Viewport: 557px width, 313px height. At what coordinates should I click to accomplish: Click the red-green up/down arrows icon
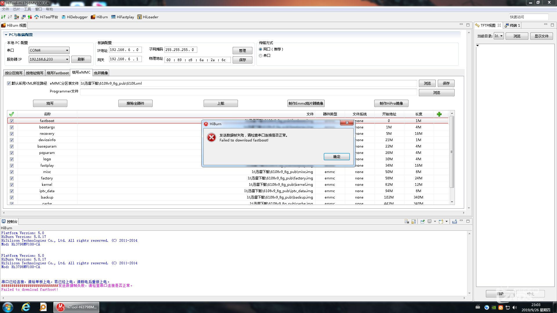pos(30,17)
